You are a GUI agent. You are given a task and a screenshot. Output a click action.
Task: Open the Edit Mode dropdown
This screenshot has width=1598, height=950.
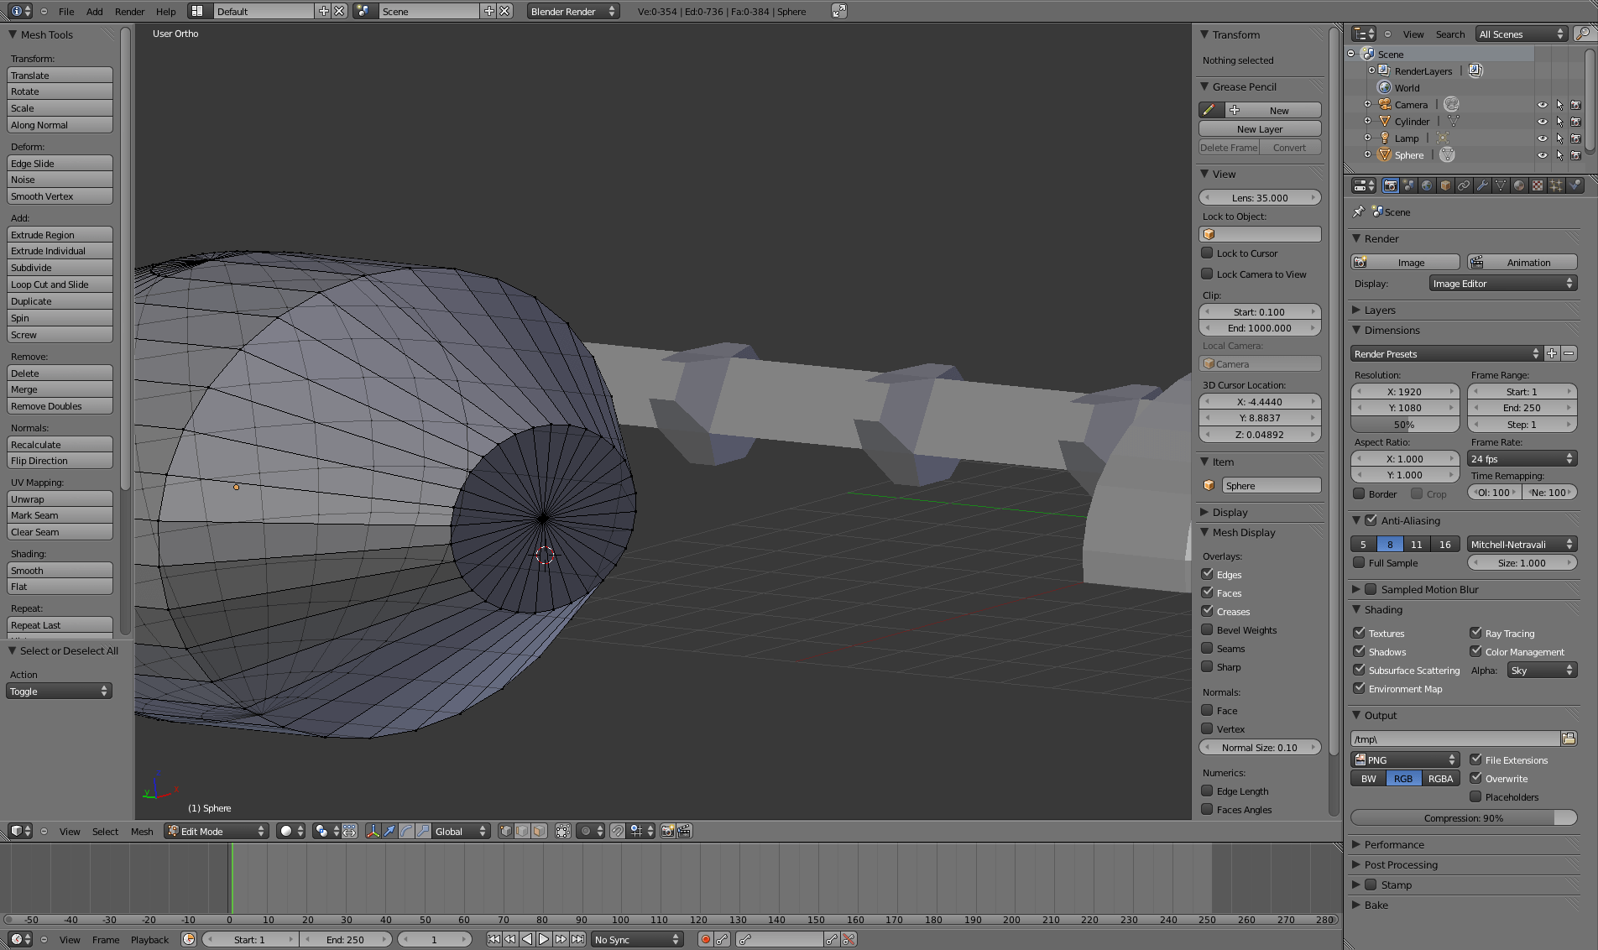click(x=215, y=831)
